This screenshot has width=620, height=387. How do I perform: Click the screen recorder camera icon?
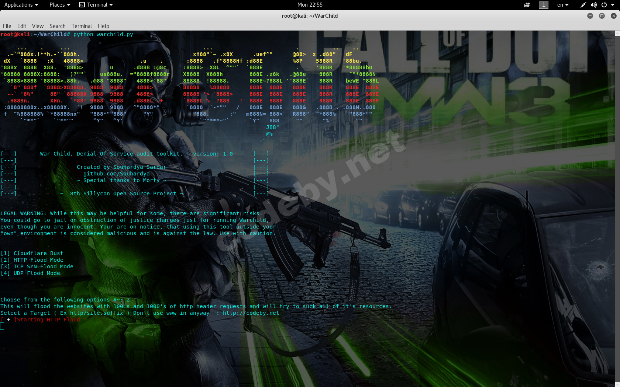(x=527, y=5)
